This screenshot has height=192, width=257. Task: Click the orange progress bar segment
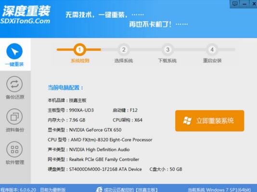(78, 49)
